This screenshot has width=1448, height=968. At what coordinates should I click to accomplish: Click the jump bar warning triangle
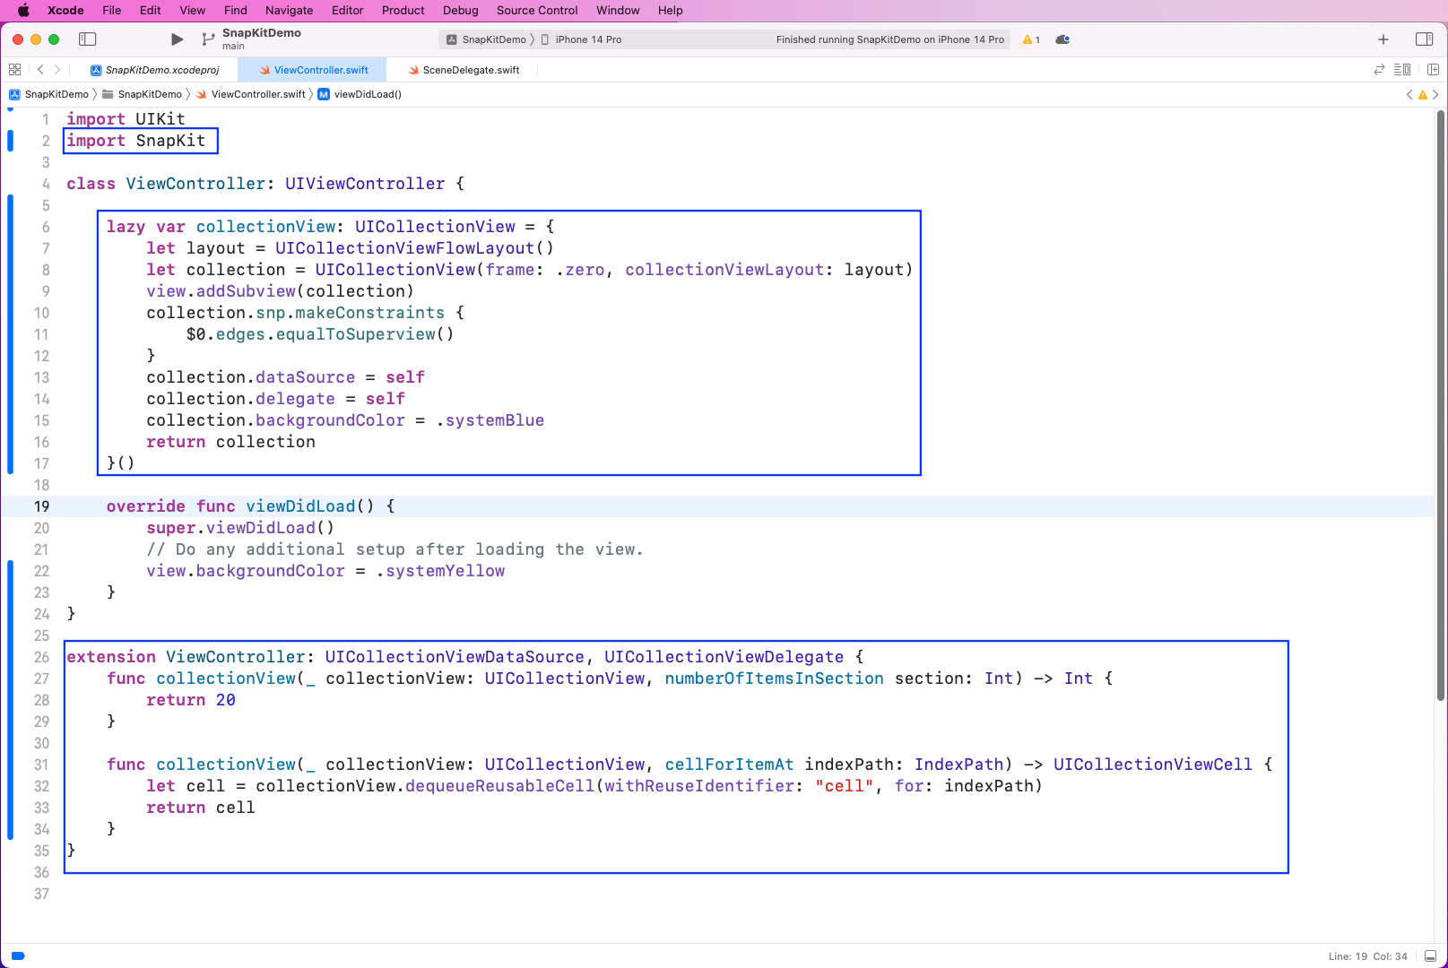click(1422, 94)
